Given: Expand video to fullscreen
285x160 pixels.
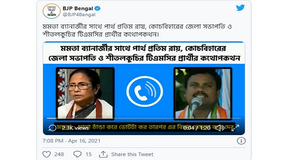Looking at the screenshot, I should click(235, 128).
